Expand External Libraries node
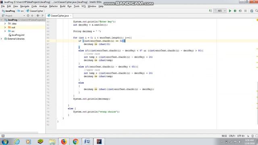 tap(2, 39)
